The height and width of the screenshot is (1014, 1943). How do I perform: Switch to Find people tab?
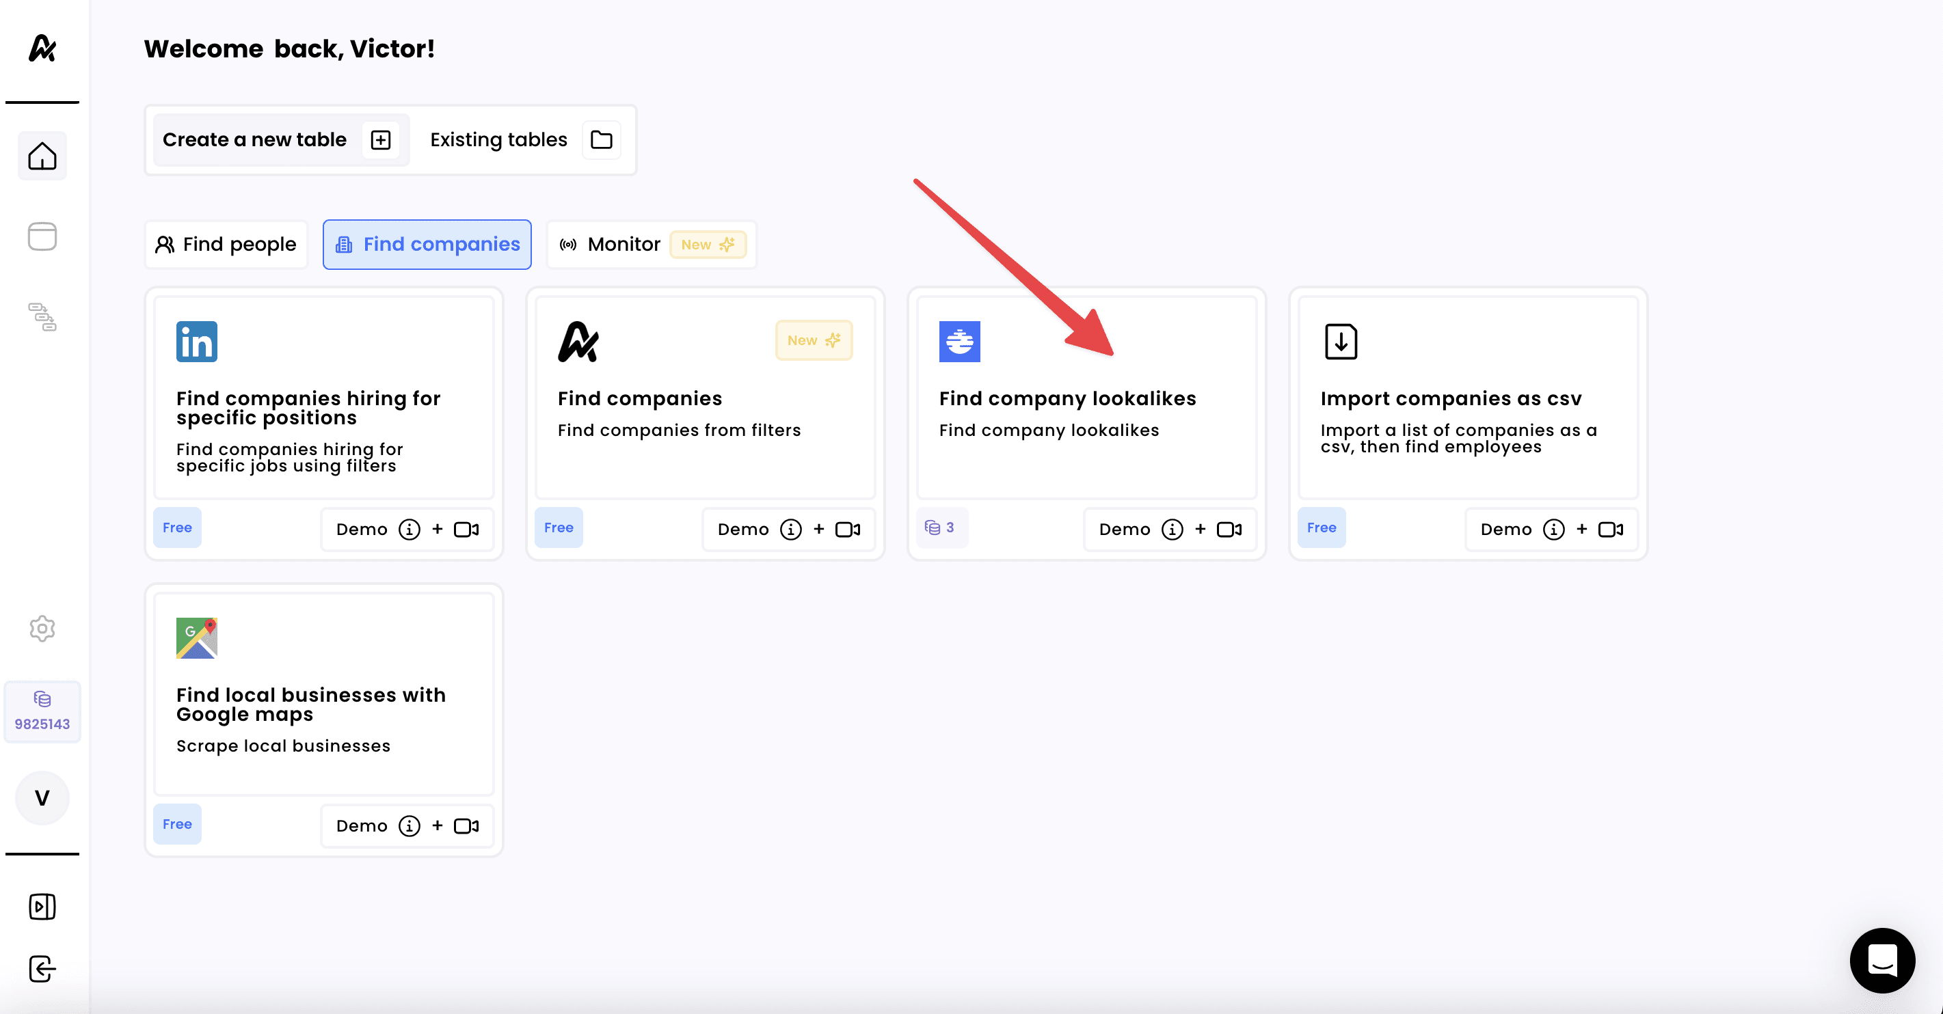coord(226,244)
